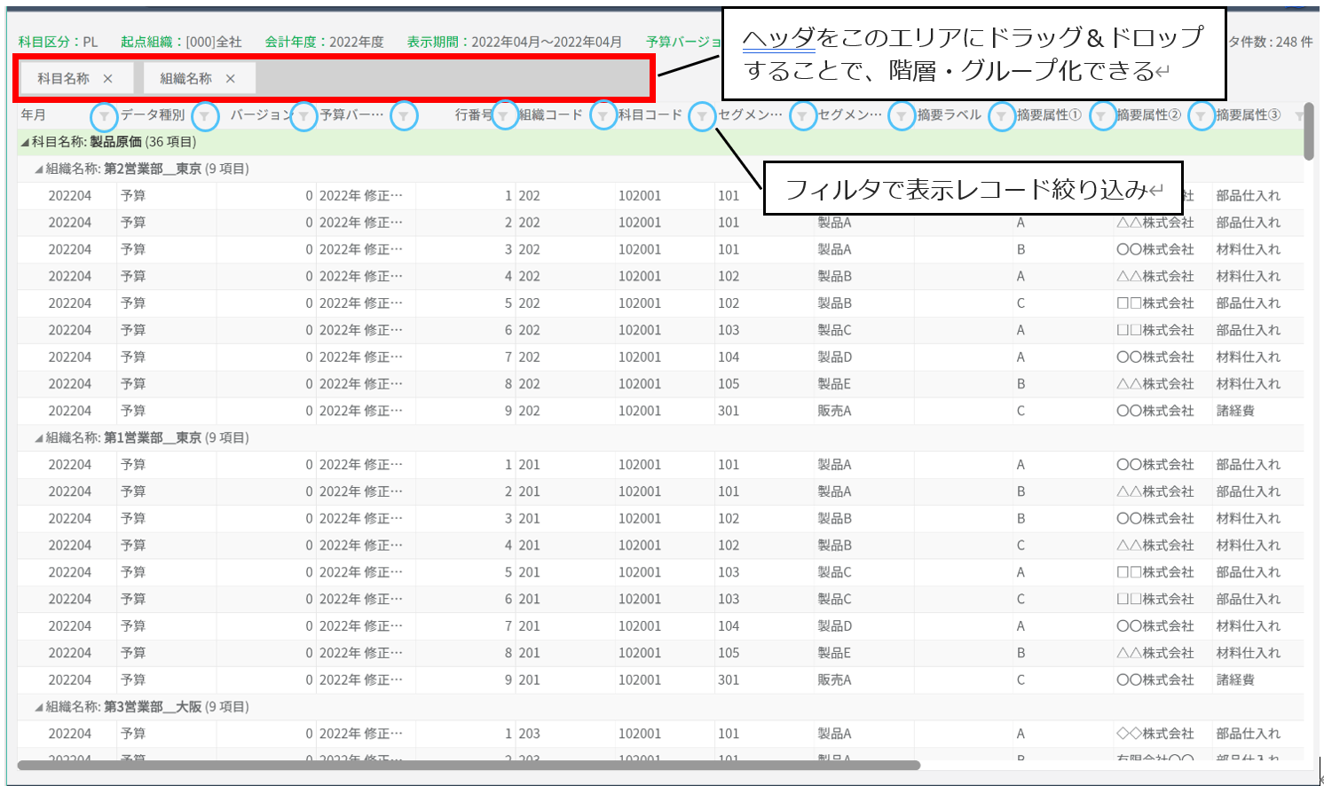
Task: Select the 科目名称 group chip label
Action: (63, 79)
